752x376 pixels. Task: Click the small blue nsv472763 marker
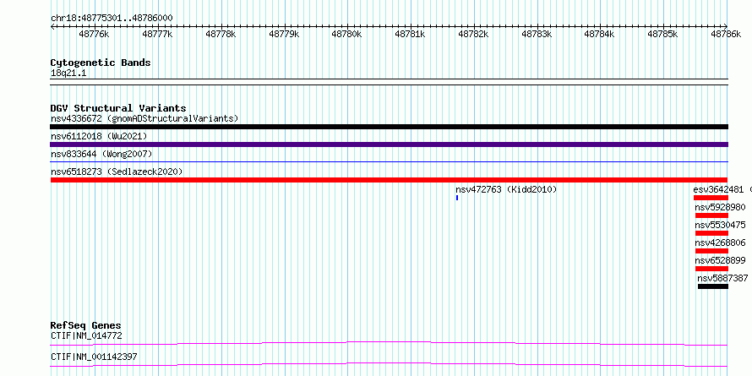pyautogui.click(x=457, y=198)
